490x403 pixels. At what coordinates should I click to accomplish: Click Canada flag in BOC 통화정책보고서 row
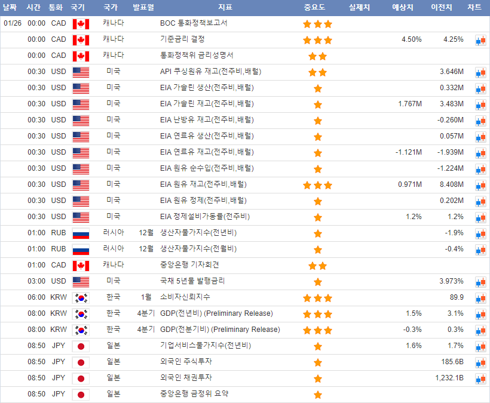tap(80, 24)
